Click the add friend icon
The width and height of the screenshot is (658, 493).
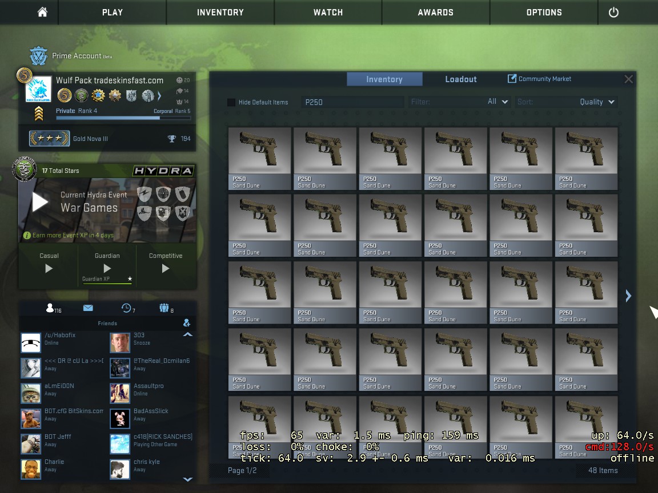point(187,323)
